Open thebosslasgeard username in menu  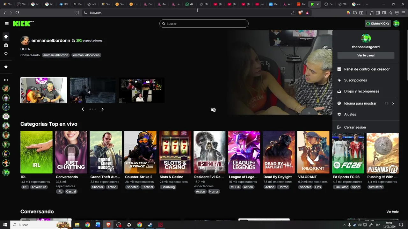point(366,47)
